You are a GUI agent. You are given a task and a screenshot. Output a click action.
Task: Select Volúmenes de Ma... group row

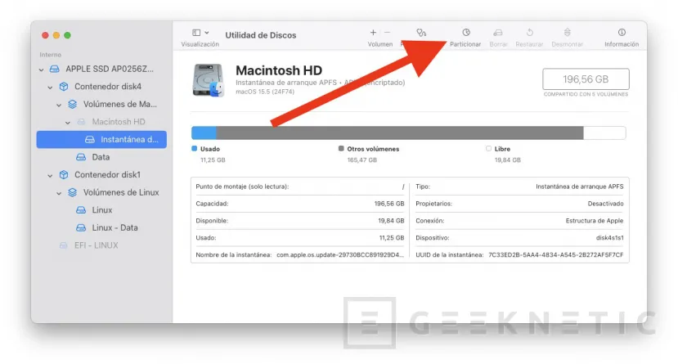[101, 104]
